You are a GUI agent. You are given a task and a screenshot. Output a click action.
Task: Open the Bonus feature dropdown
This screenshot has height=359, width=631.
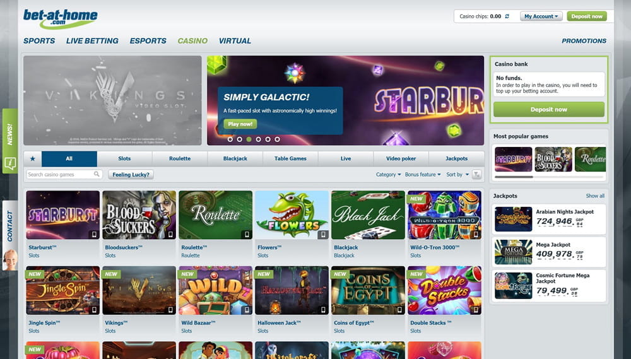423,175
